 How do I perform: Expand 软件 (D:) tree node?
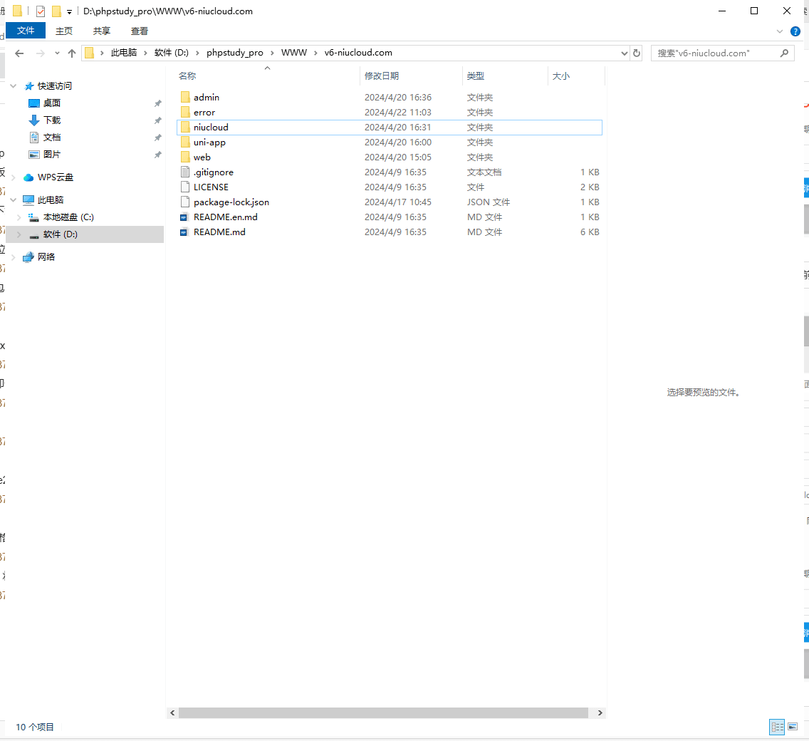19,234
